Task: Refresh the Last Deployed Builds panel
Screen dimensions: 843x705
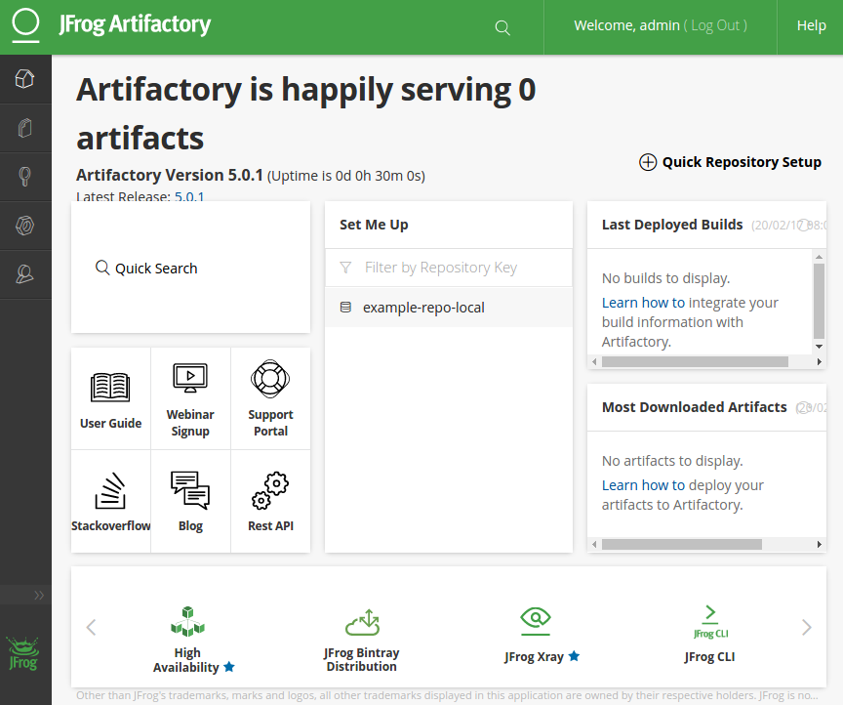Action: (x=804, y=225)
